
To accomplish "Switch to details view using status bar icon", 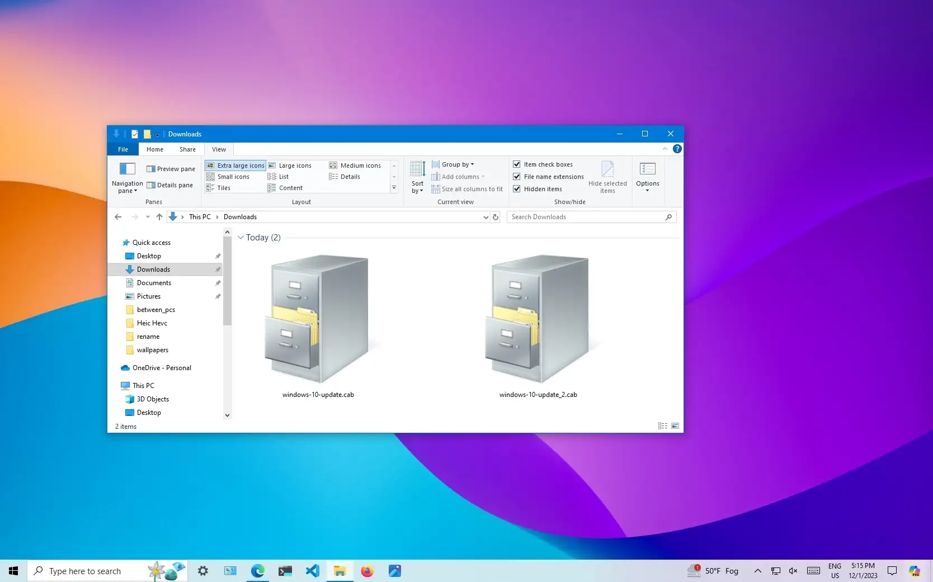I will (662, 426).
